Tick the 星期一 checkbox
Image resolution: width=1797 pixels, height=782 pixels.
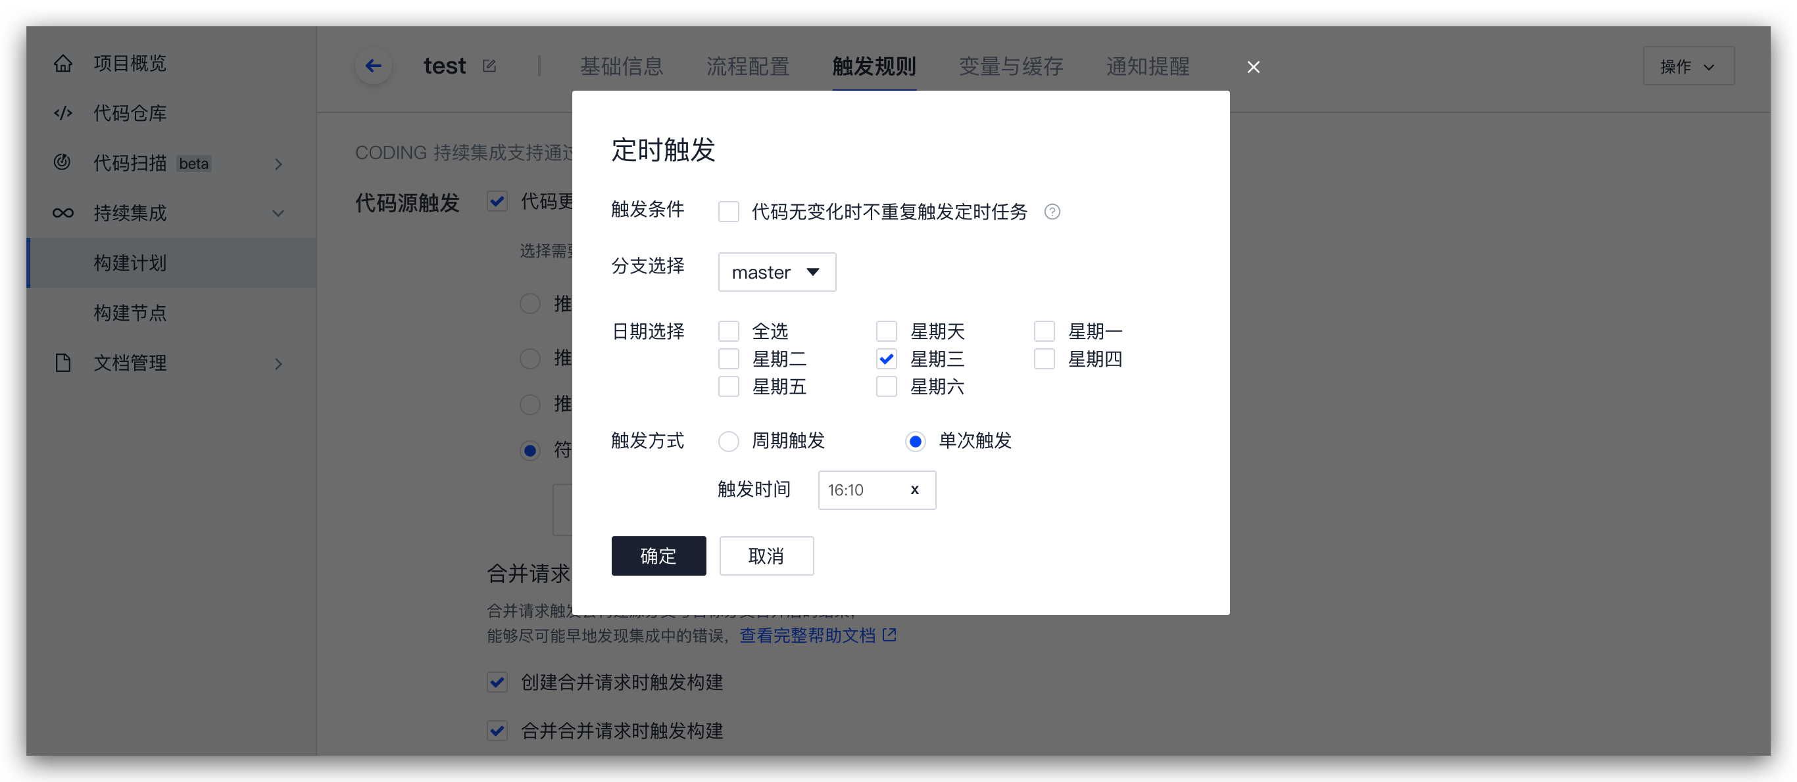point(1044,331)
